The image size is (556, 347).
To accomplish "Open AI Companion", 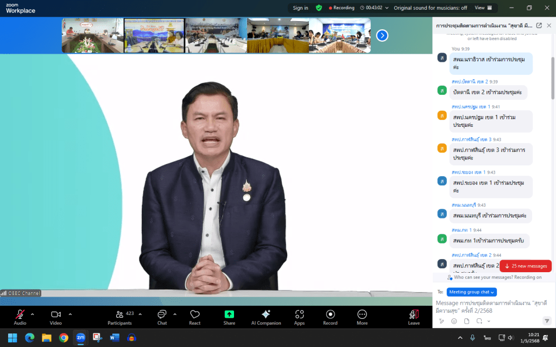I will [x=266, y=317].
